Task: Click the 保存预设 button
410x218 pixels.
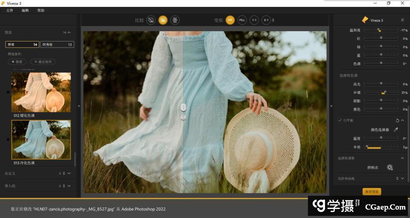Action: [x=371, y=192]
